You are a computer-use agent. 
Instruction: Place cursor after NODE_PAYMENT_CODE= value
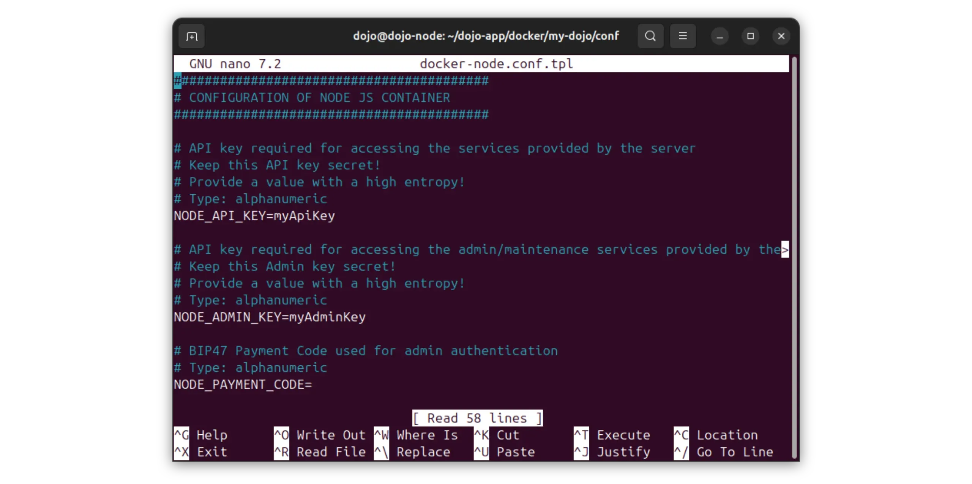[x=316, y=385]
